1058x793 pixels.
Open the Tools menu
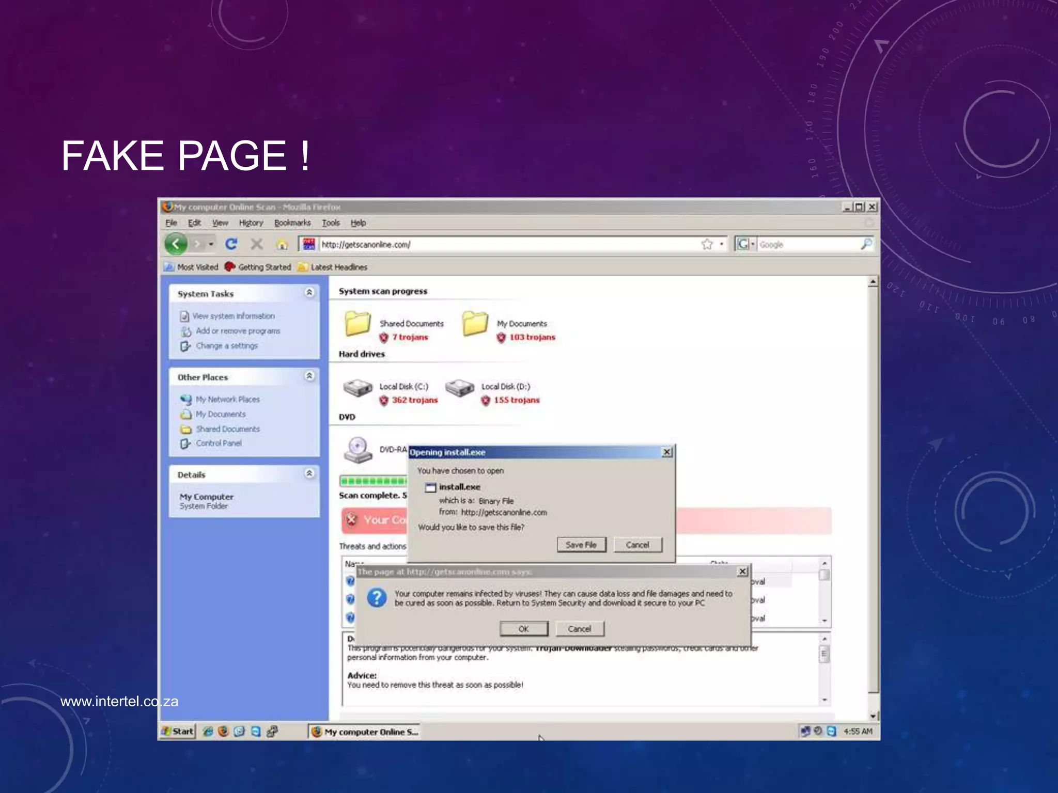[331, 223]
